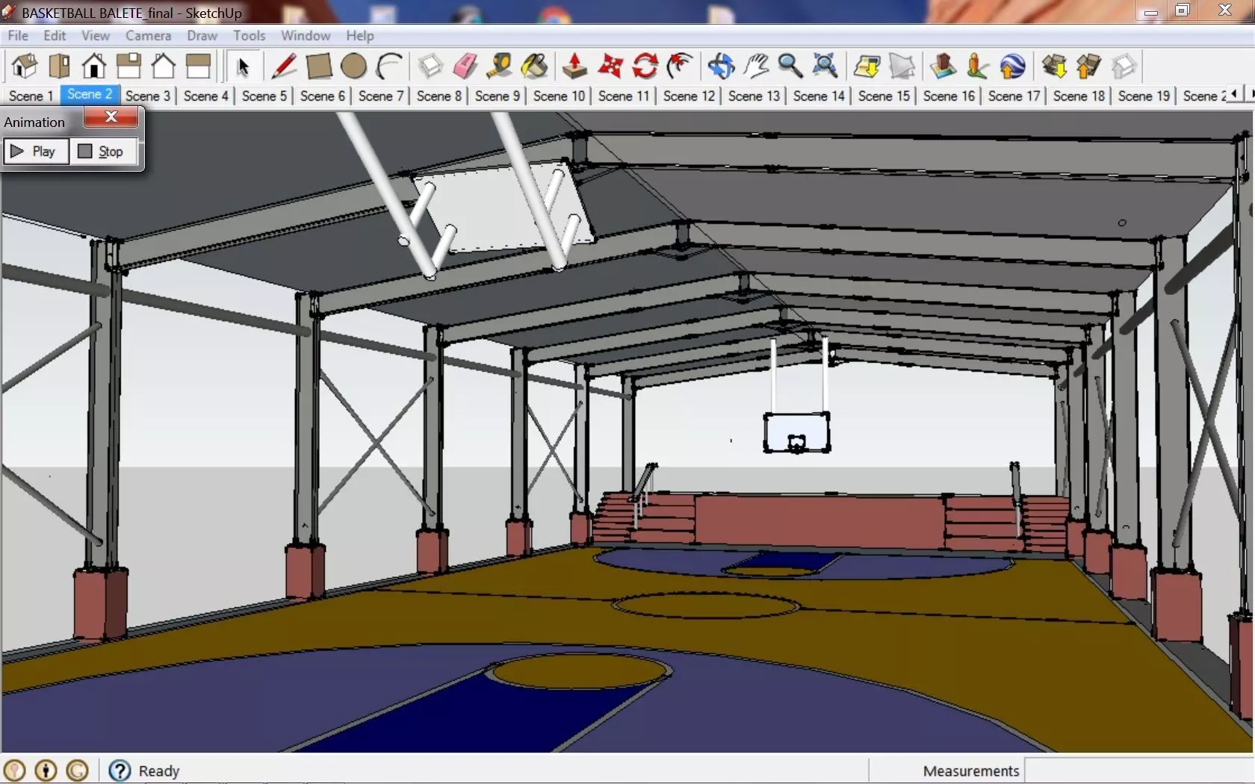Click the Add New Building icon

[943, 66]
